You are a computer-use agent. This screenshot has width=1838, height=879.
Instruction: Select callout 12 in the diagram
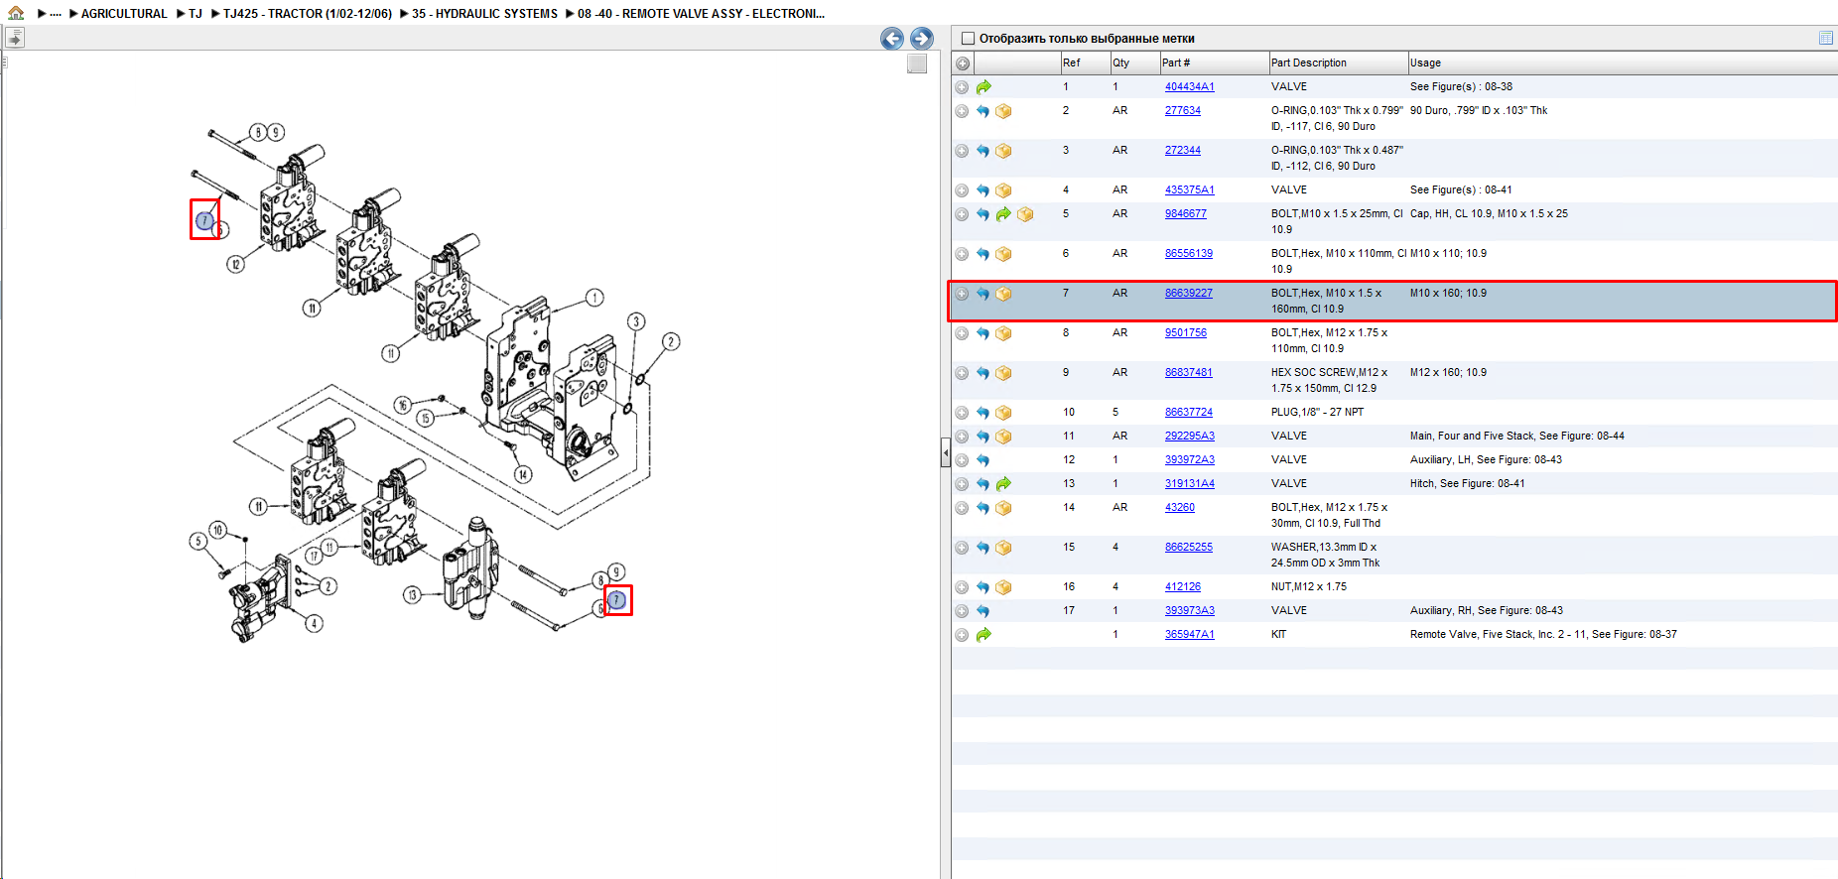pos(235,264)
